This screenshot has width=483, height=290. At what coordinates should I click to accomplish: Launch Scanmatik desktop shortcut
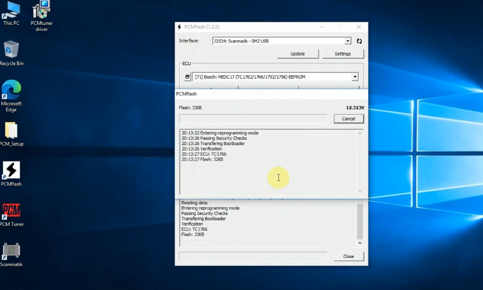(11, 254)
